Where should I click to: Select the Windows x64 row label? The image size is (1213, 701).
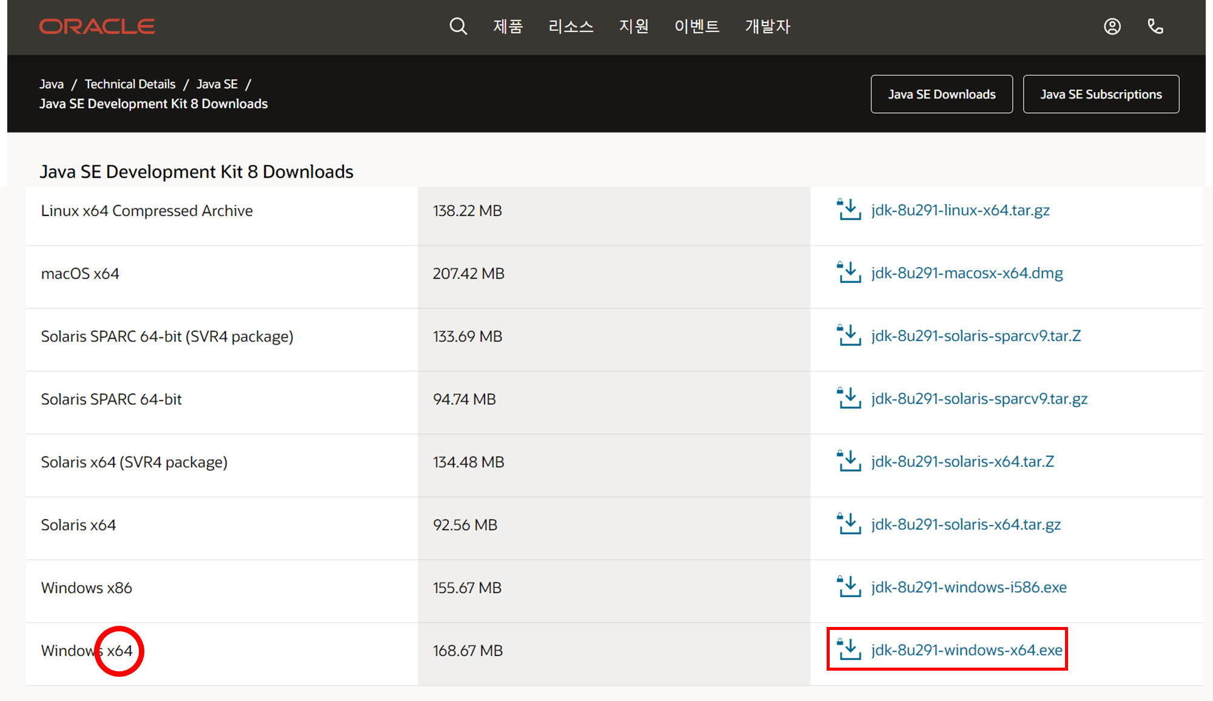(86, 651)
